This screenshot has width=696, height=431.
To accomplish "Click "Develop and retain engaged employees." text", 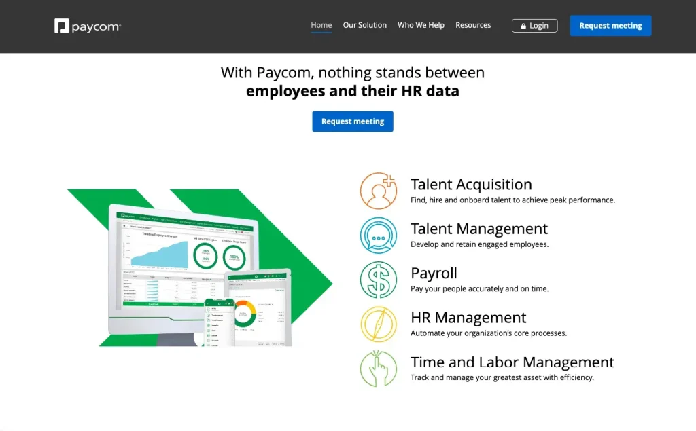I will (x=479, y=244).
